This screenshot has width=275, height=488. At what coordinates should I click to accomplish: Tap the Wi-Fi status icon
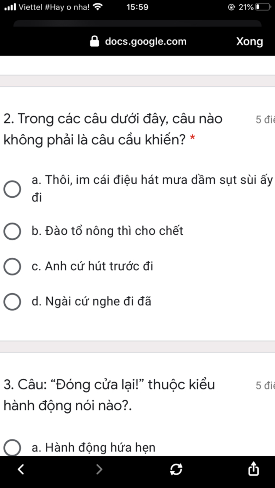click(x=97, y=7)
